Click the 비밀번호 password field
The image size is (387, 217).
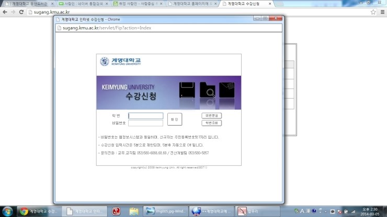pyautogui.click(x=145, y=123)
